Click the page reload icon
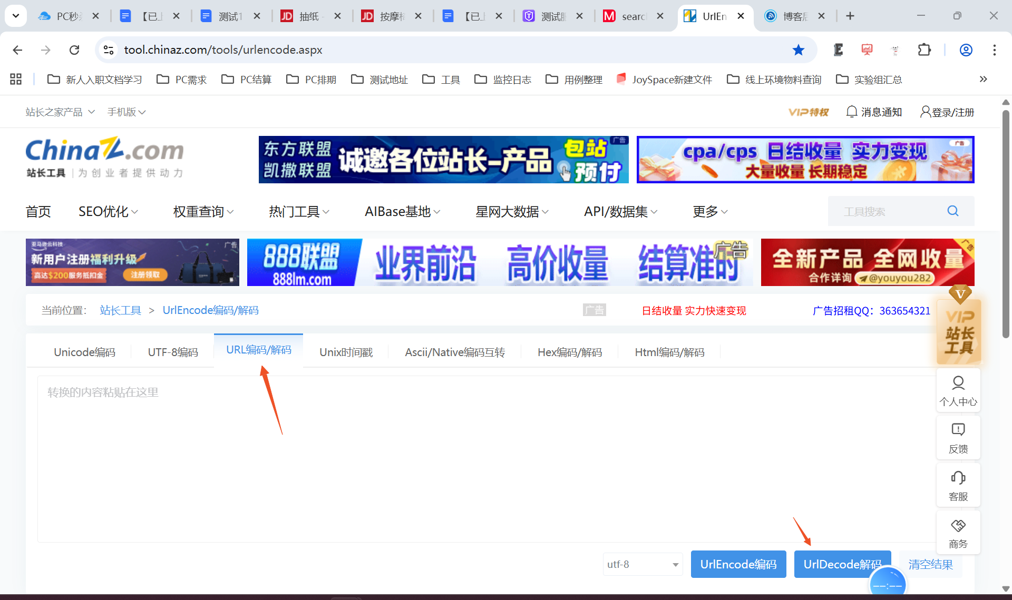The width and height of the screenshot is (1012, 600). [74, 50]
